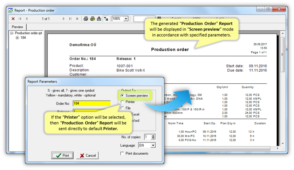Image resolution: width=294 pixels, height=170 pixels.
Task: Click the 'Demofirma OÜ' company name
Action: (83, 45)
